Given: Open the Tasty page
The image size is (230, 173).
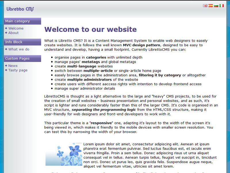Looking at the screenshot, I should (x=18, y=70).
